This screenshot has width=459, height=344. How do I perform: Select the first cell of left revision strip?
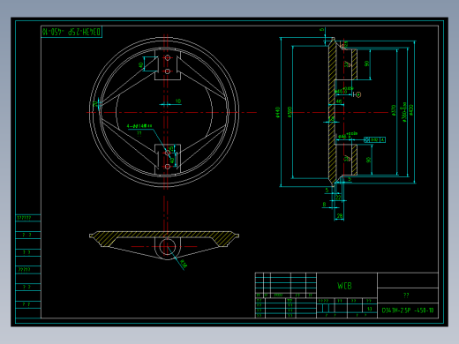click(28, 218)
